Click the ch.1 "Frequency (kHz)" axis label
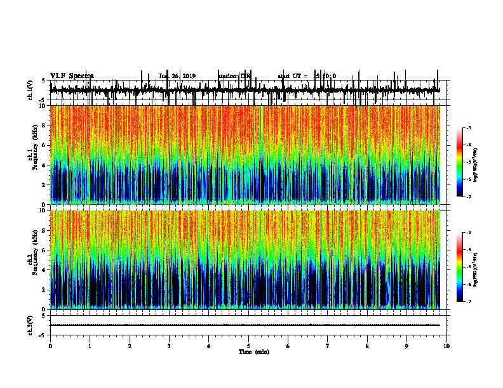Screen dimensions: 503x388 coord(35,148)
